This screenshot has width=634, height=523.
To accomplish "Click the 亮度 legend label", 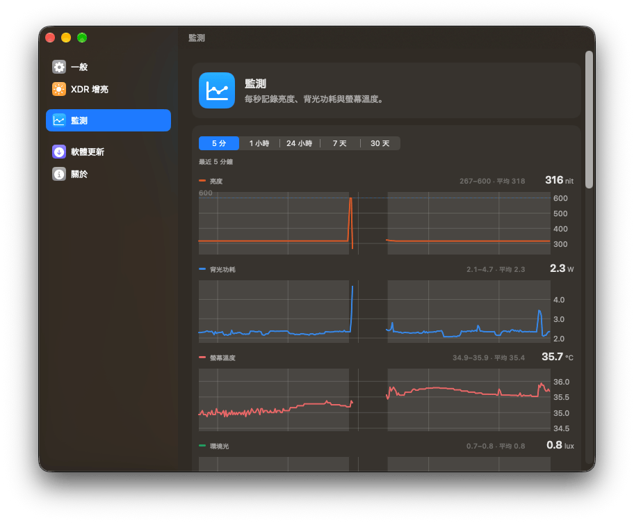I will pyautogui.click(x=216, y=182).
